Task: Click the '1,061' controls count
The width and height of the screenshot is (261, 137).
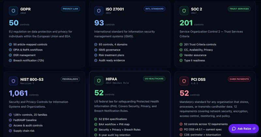Action: tap(18, 93)
